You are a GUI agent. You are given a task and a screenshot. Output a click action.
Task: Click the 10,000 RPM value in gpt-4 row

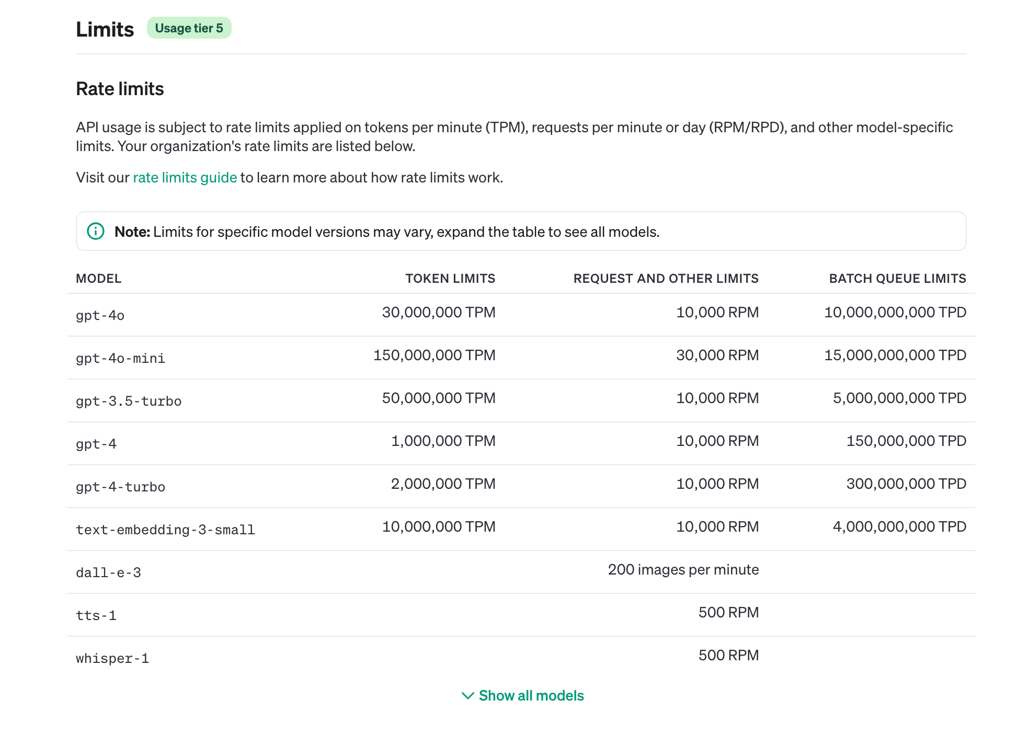[717, 441]
